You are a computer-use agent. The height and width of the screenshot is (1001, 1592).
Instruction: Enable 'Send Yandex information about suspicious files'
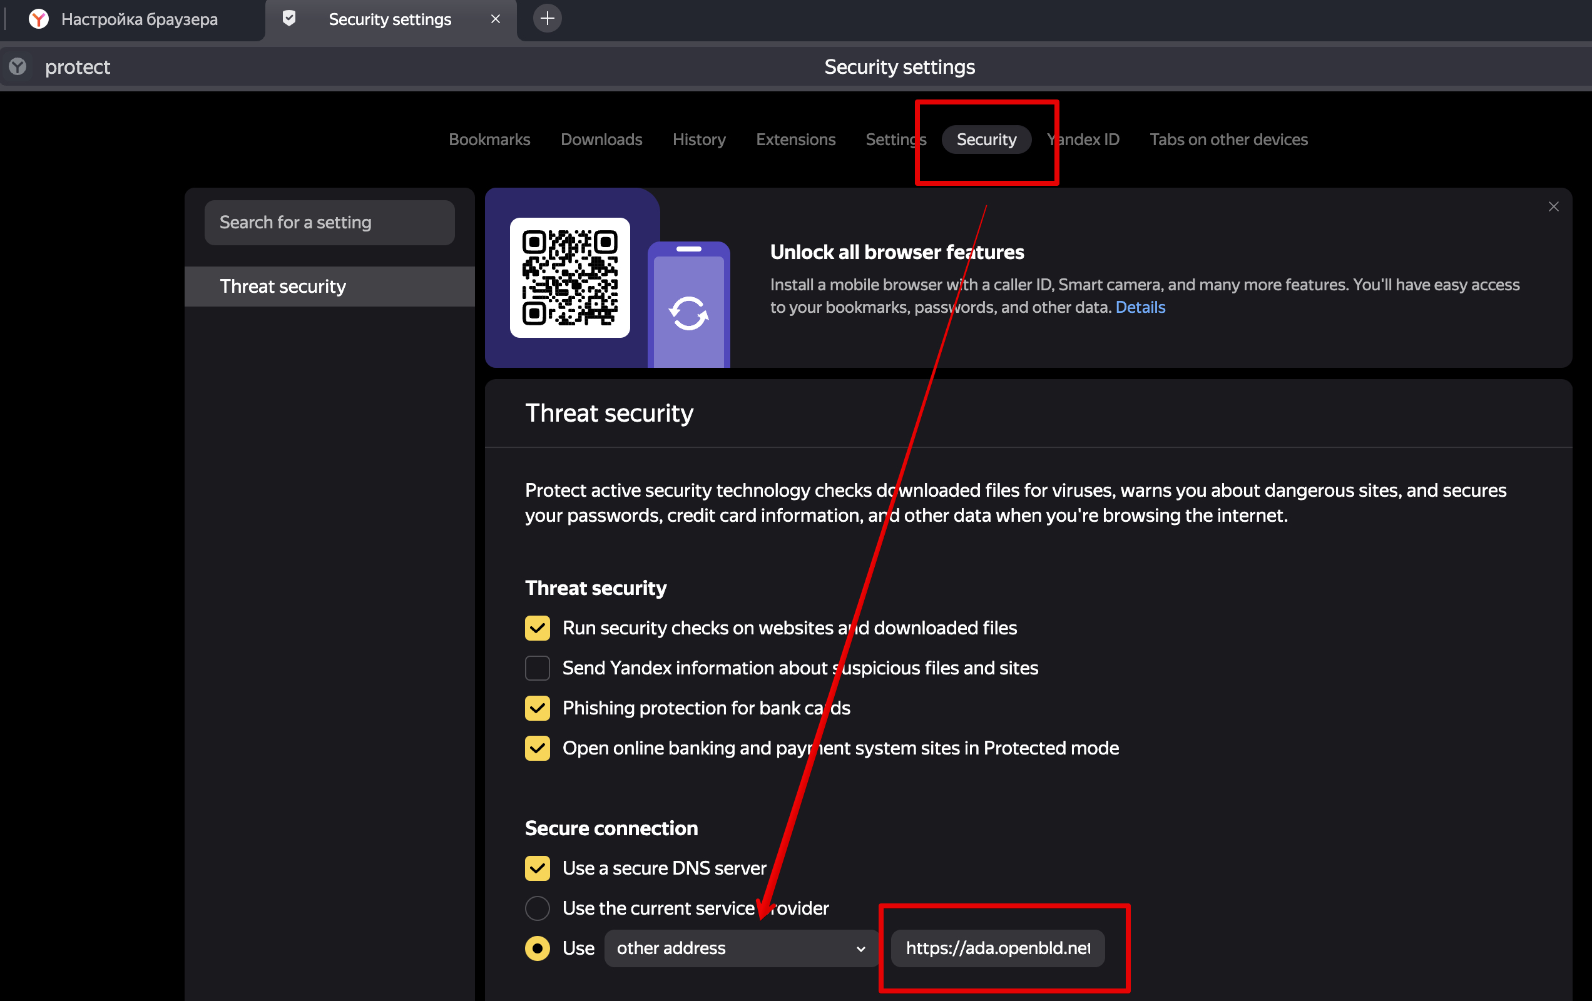[x=538, y=668]
